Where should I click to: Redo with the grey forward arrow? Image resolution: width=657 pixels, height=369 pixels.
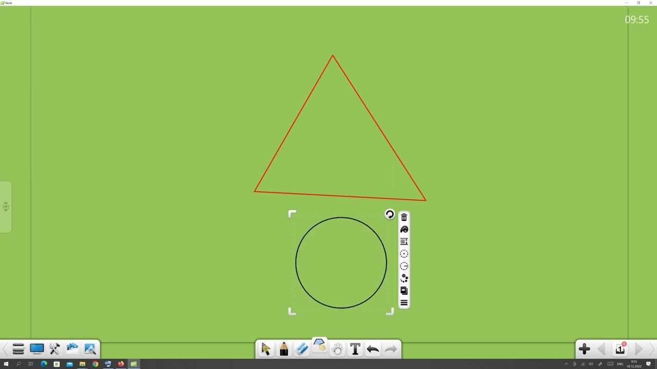391,349
